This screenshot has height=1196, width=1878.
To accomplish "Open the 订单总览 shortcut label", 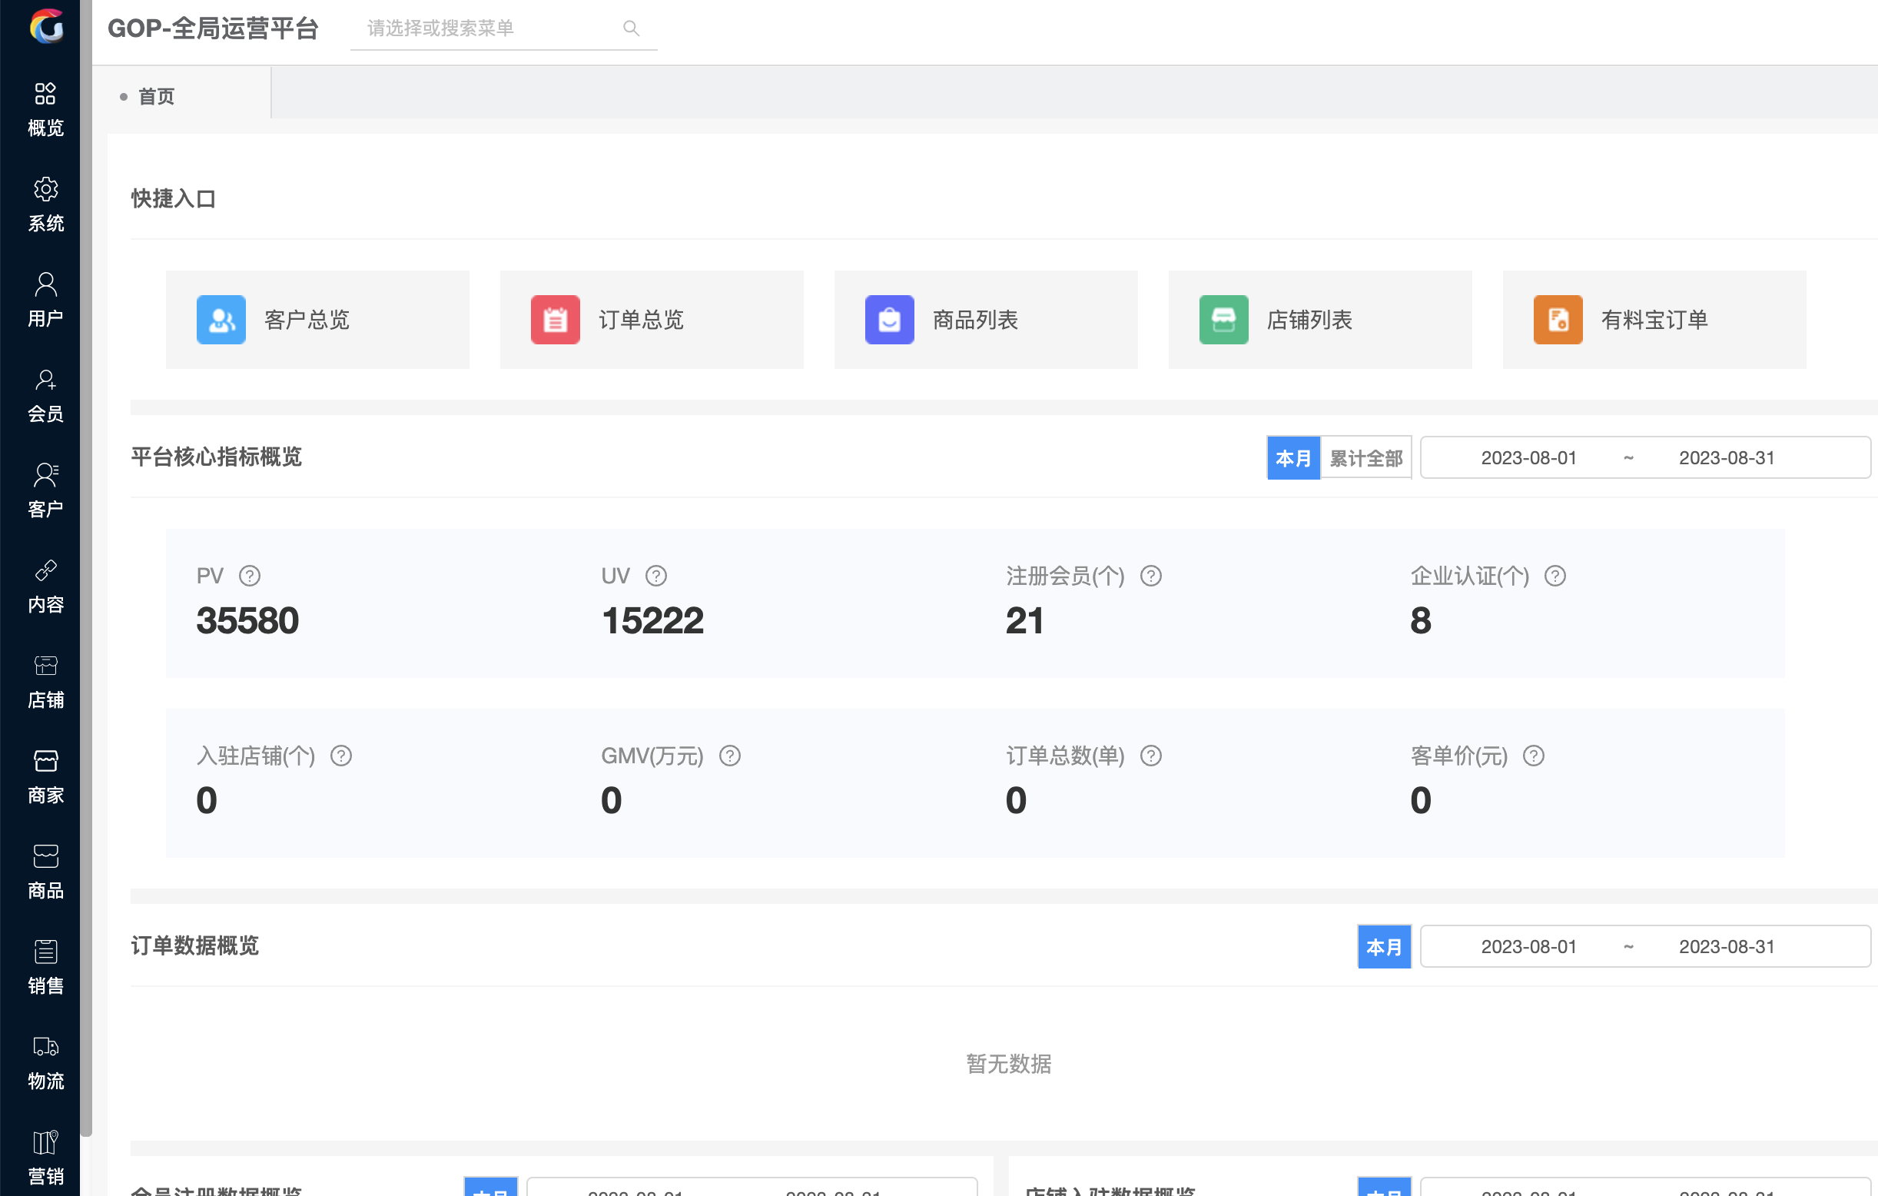I will pos(641,320).
